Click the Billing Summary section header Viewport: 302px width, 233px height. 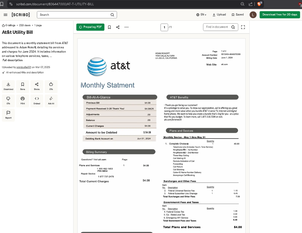[x=119, y=152]
